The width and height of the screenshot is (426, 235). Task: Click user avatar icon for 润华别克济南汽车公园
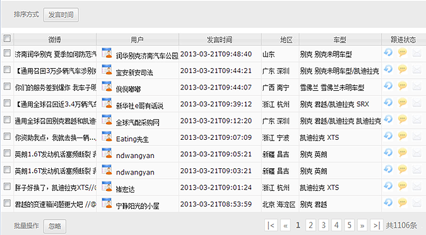coord(107,53)
